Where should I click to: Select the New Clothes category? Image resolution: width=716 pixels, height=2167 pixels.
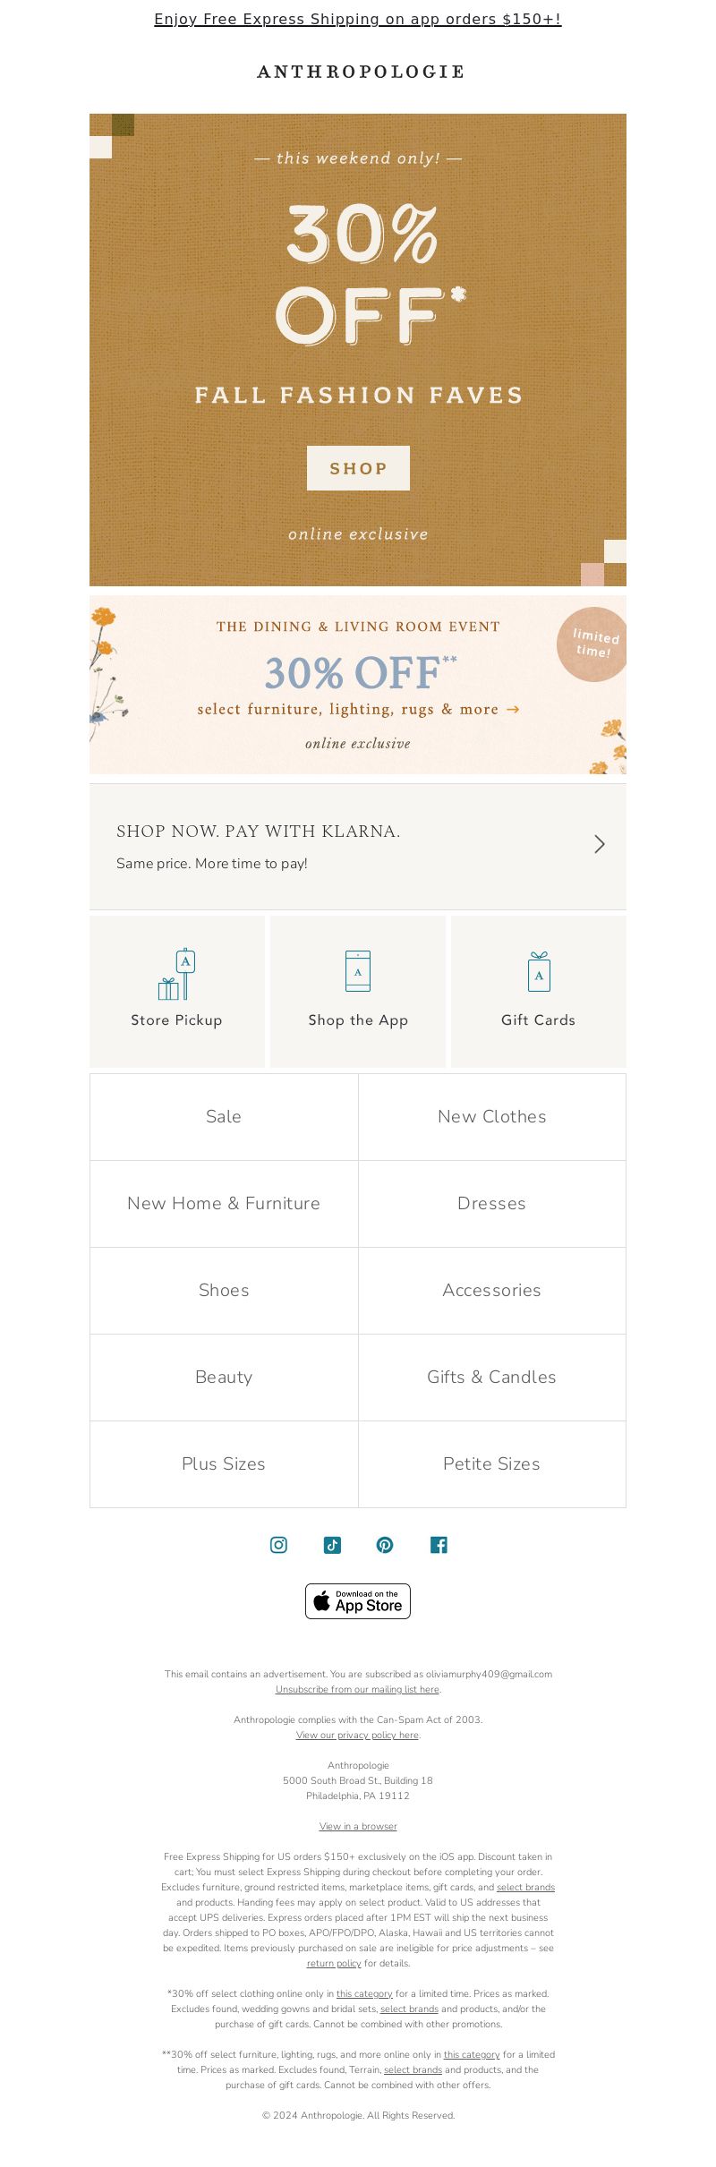pos(492,1117)
